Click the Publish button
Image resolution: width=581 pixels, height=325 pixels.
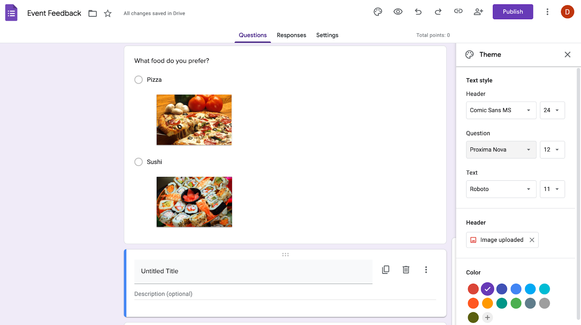[512, 12]
